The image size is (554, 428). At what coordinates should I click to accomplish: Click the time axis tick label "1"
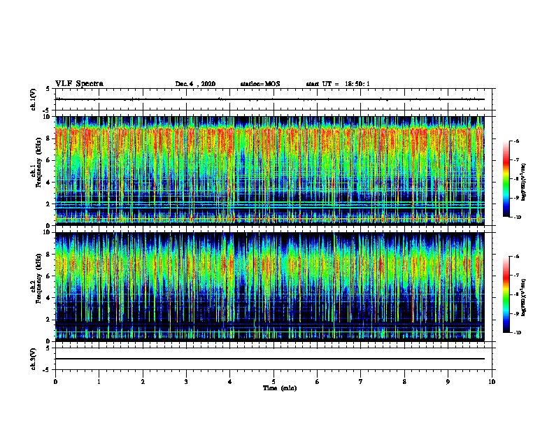coord(99,381)
